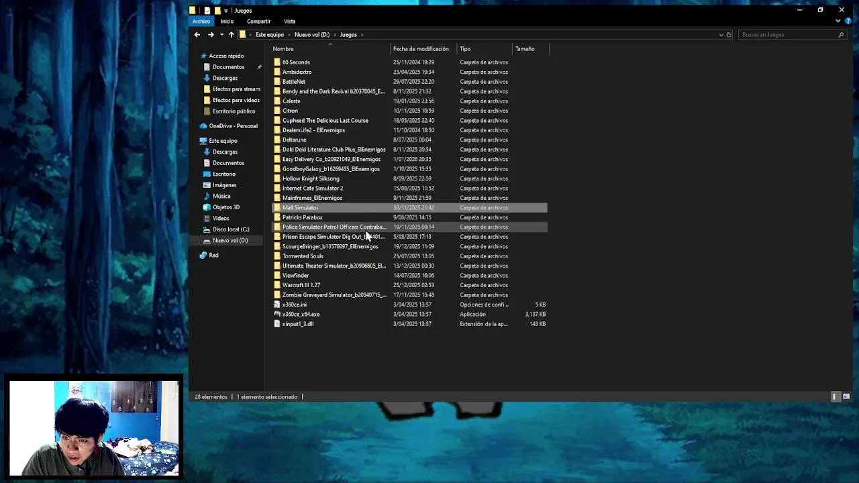Open the Videos library icon
Viewport: 859px width, 483px height.
coord(207,219)
